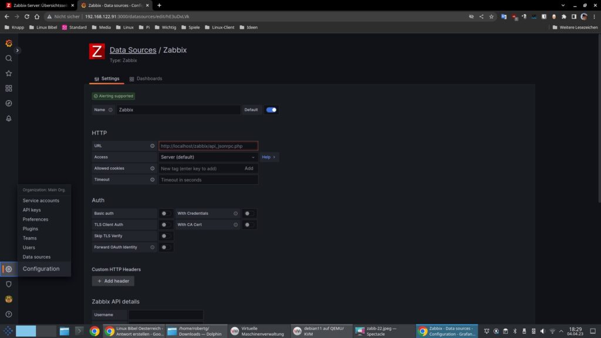
Task: Click the info icon in the URL row
Action: pyautogui.click(x=153, y=146)
